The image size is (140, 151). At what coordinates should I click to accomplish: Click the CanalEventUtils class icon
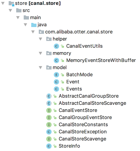coord(56,46)
